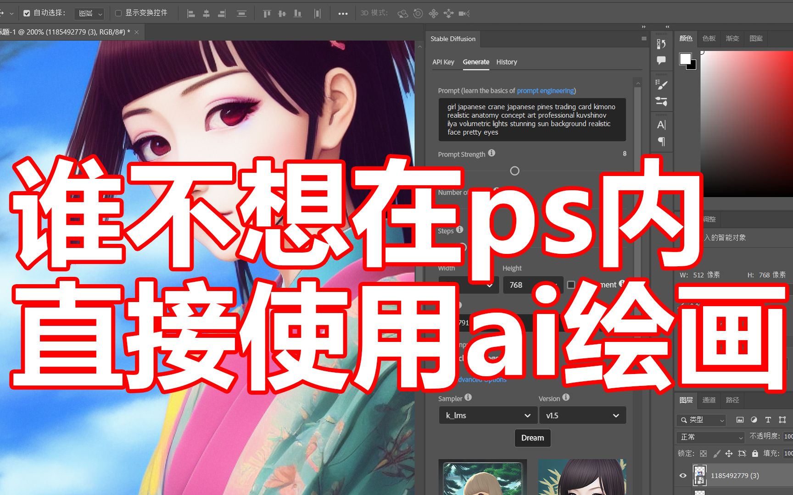Toggle lock image pixels brush icon
Image resolution: width=793 pixels, height=495 pixels.
coord(716,454)
